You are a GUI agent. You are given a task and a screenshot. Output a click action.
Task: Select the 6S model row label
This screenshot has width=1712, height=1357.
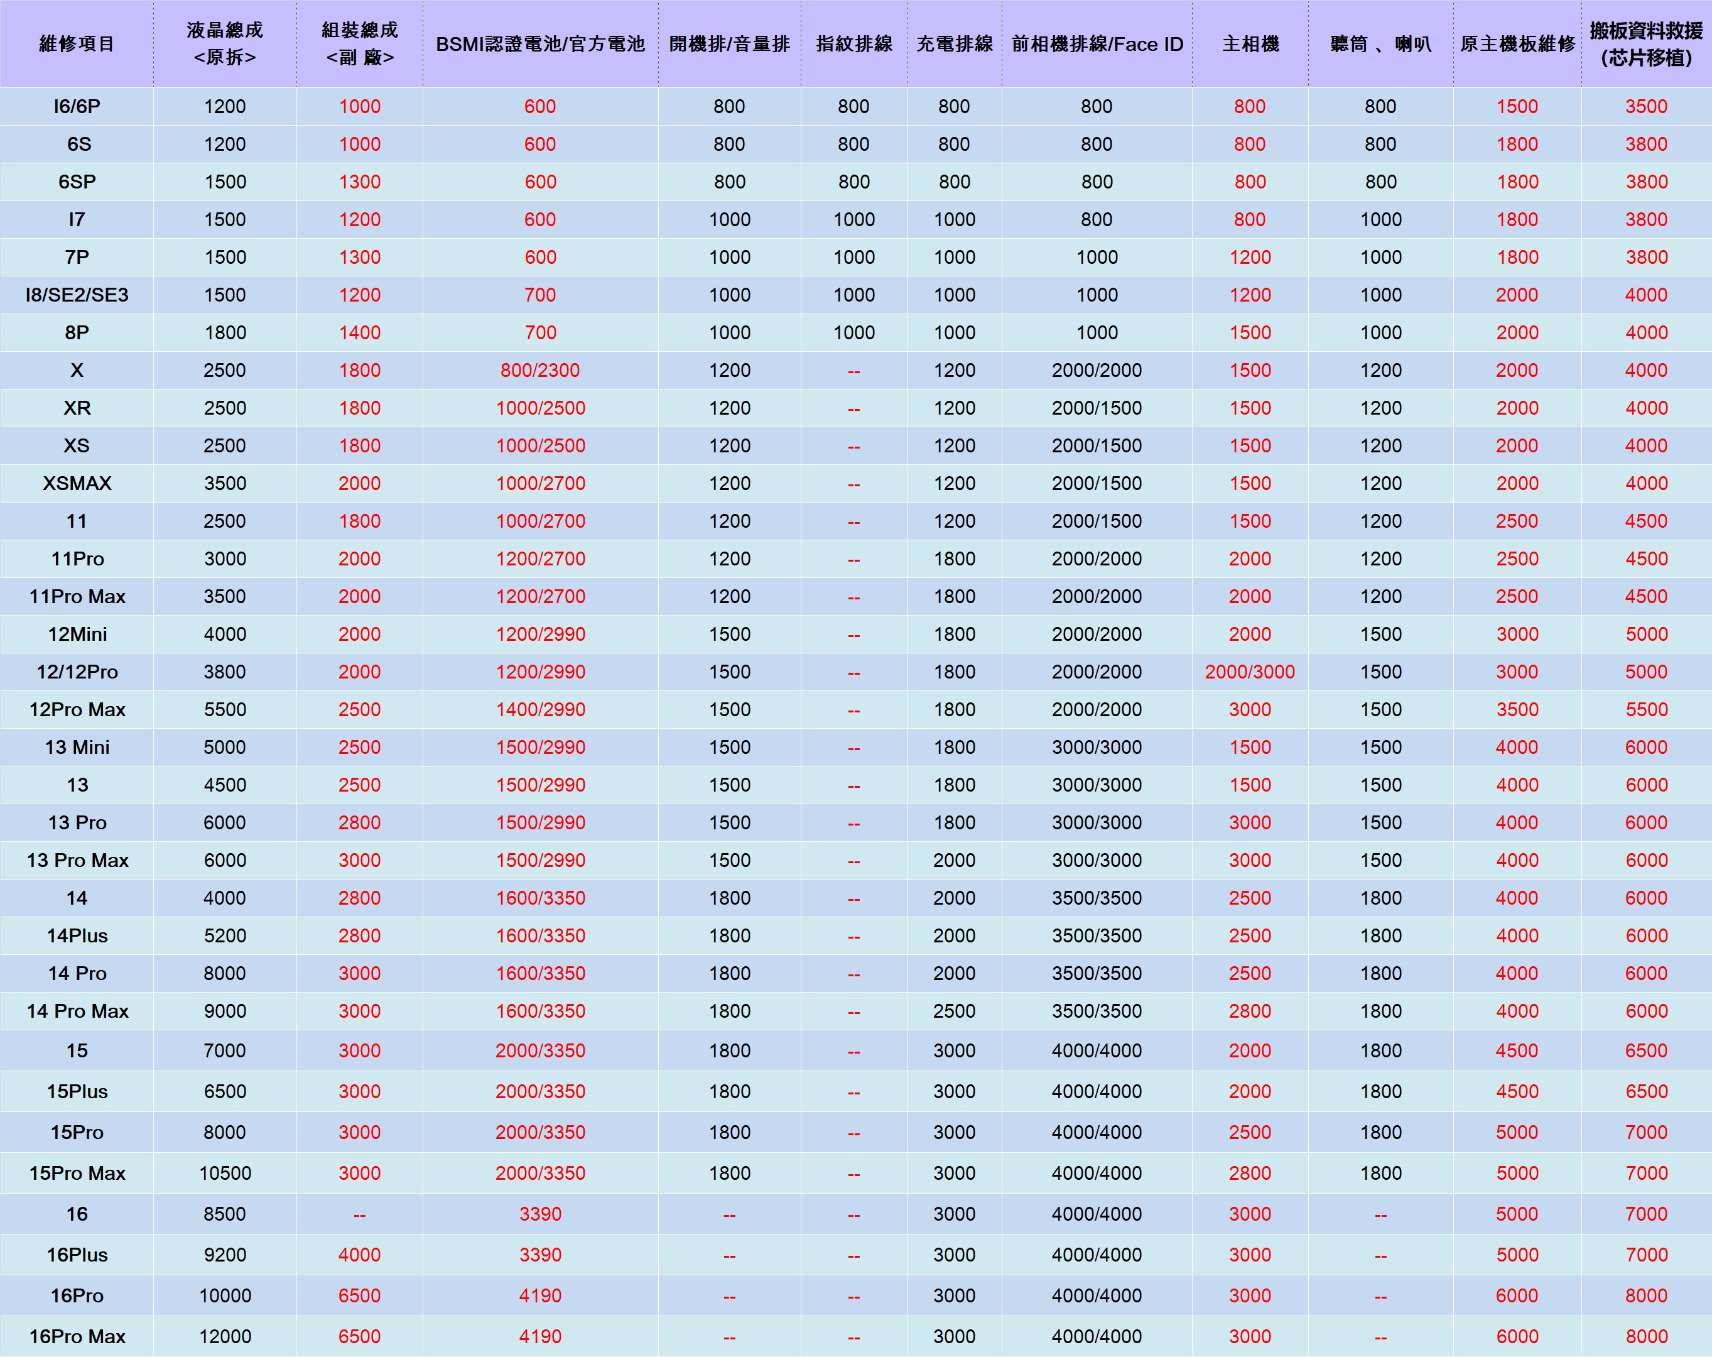pos(79,144)
